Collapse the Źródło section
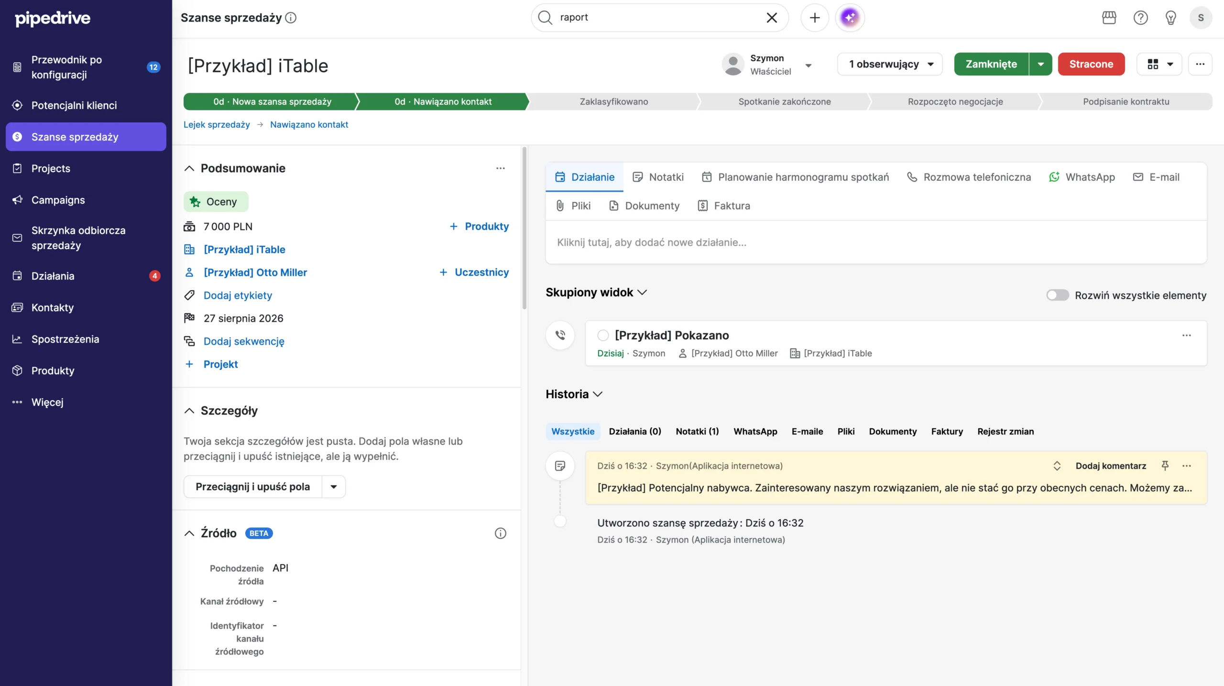This screenshot has width=1224, height=686. 189,533
